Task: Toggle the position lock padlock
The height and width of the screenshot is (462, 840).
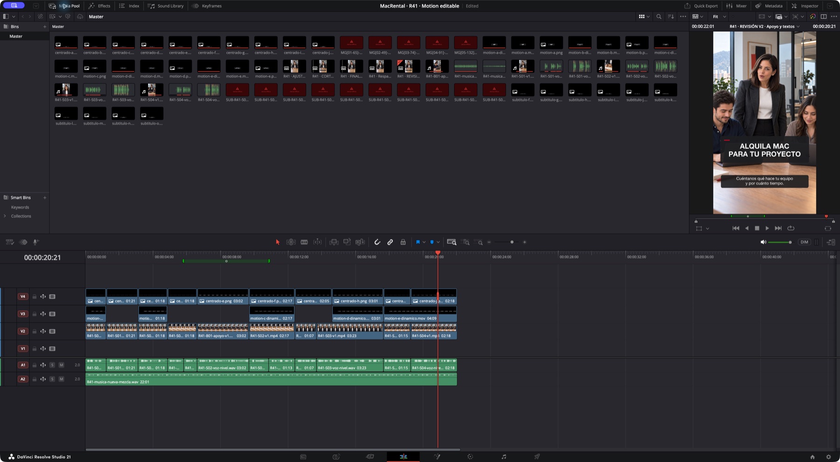Action: click(403, 242)
